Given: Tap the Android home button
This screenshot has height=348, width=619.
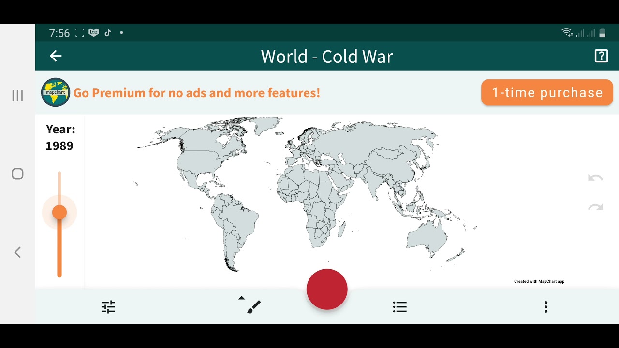Looking at the screenshot, I should pos(17,174).
